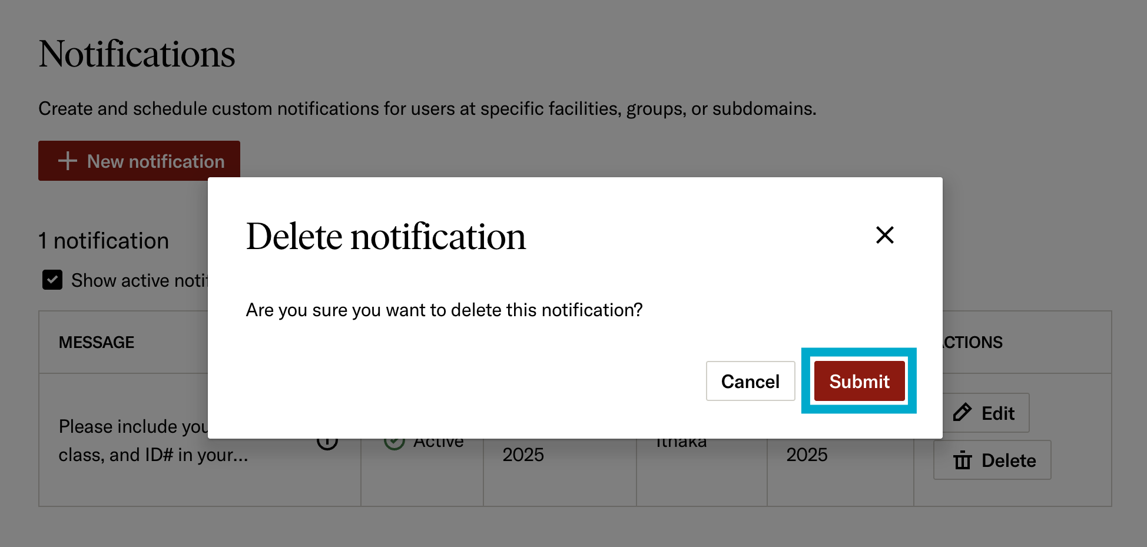Click the pencil Edit icon
Viewport: 1147px width, 547px height.
(x=962, y=412)
